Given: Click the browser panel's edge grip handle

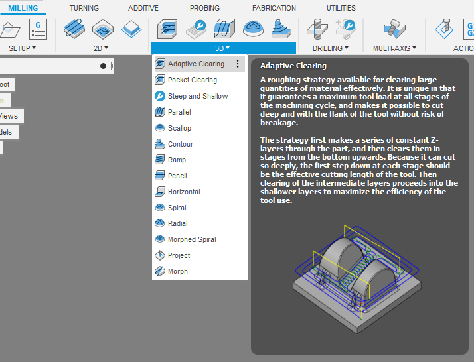Looking at the screenshot, I should click(112, 66).
